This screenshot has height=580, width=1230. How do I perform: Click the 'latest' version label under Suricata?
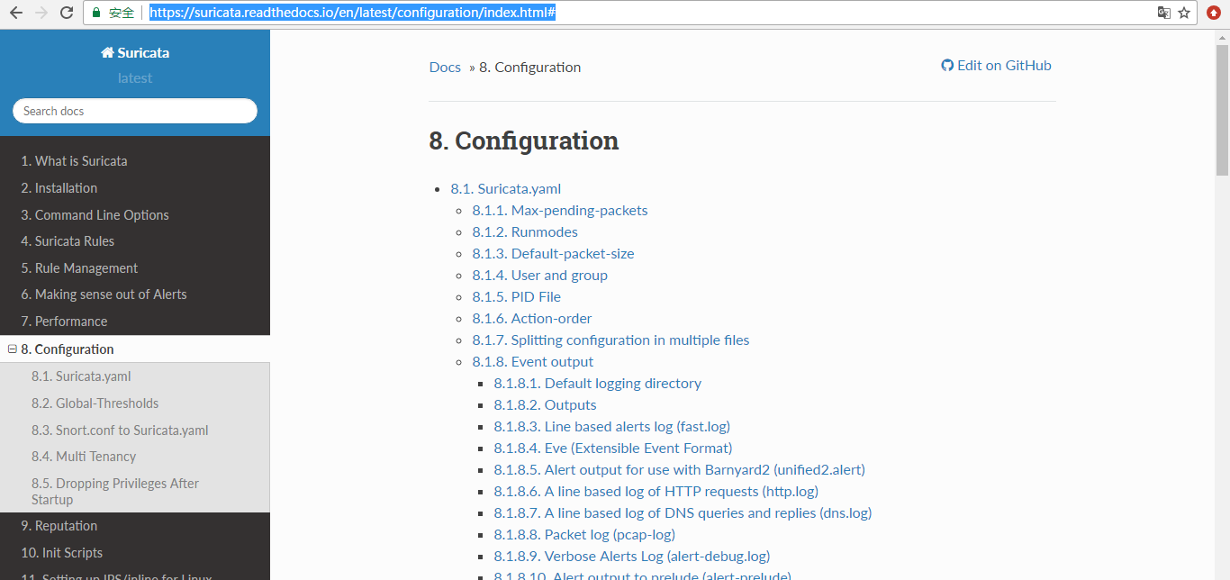click(x=135, y=78)
